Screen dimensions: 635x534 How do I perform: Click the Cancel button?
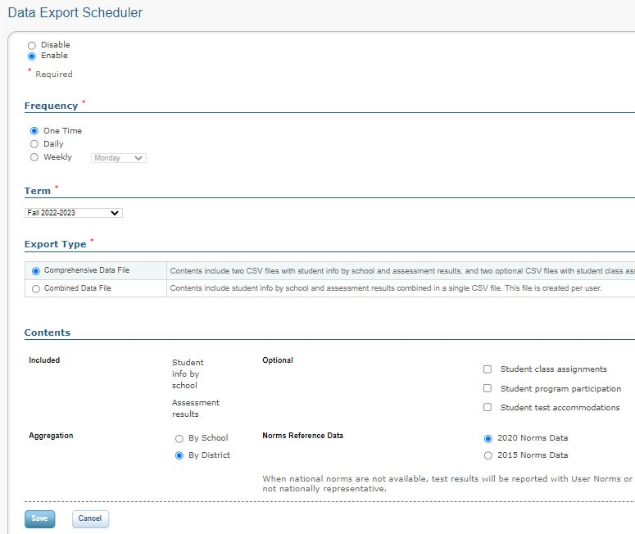(90, 518)
